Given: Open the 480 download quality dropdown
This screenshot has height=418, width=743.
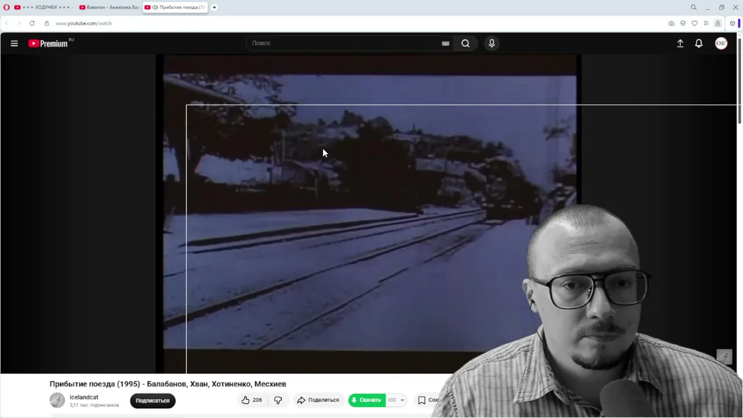Looking at the screenshot, I should pos(397,400).
